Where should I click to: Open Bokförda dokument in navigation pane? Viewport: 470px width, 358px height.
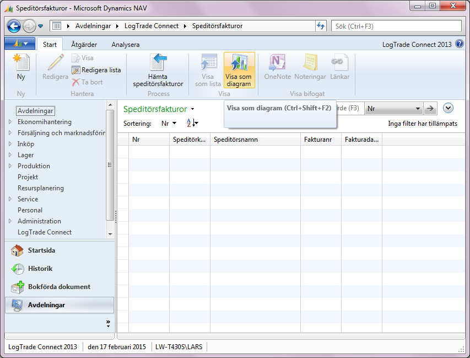[60, 287]
